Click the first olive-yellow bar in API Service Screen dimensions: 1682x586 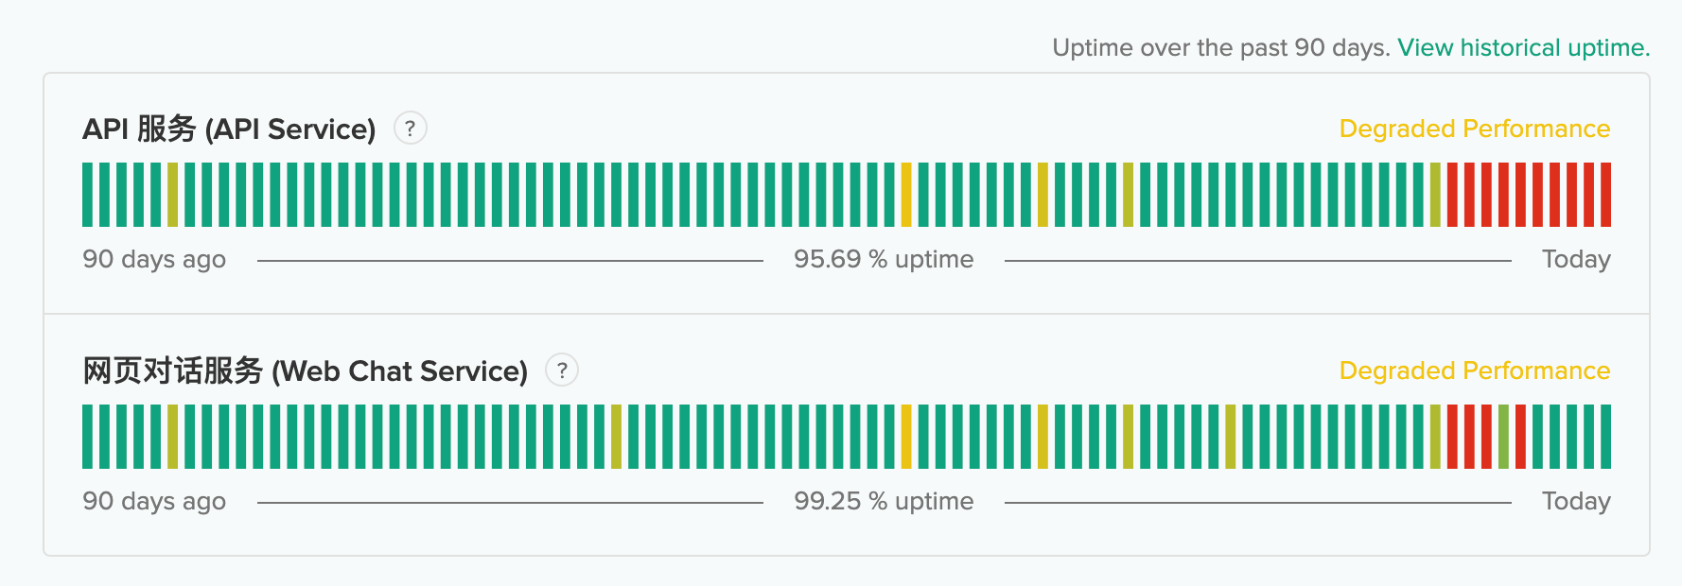pos(172,195)
